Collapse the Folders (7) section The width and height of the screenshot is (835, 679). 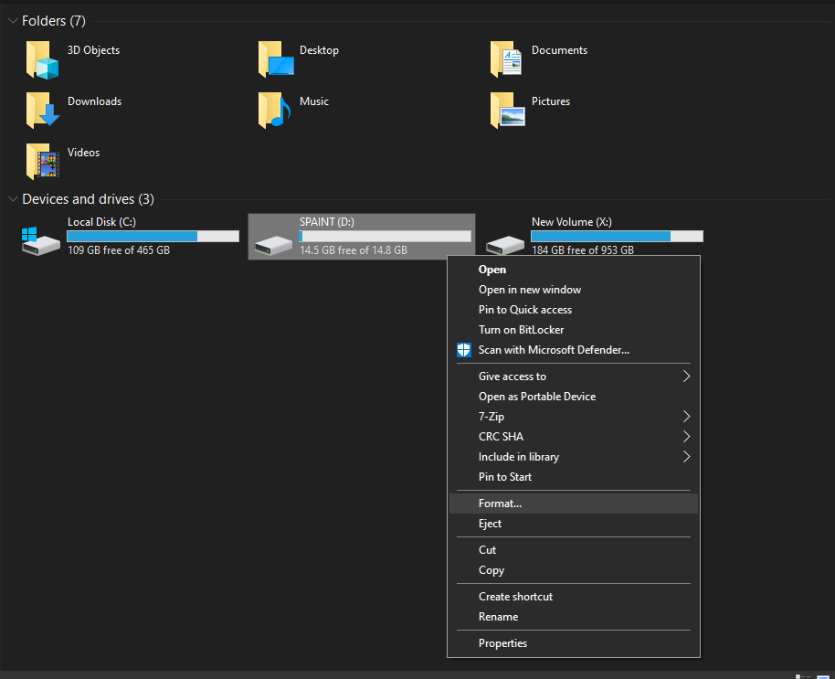(13, 21)
